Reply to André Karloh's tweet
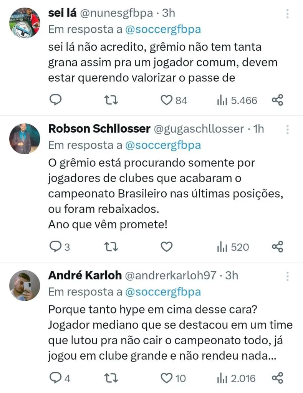Viewport: 303px width, 393px height. (56, 378)
